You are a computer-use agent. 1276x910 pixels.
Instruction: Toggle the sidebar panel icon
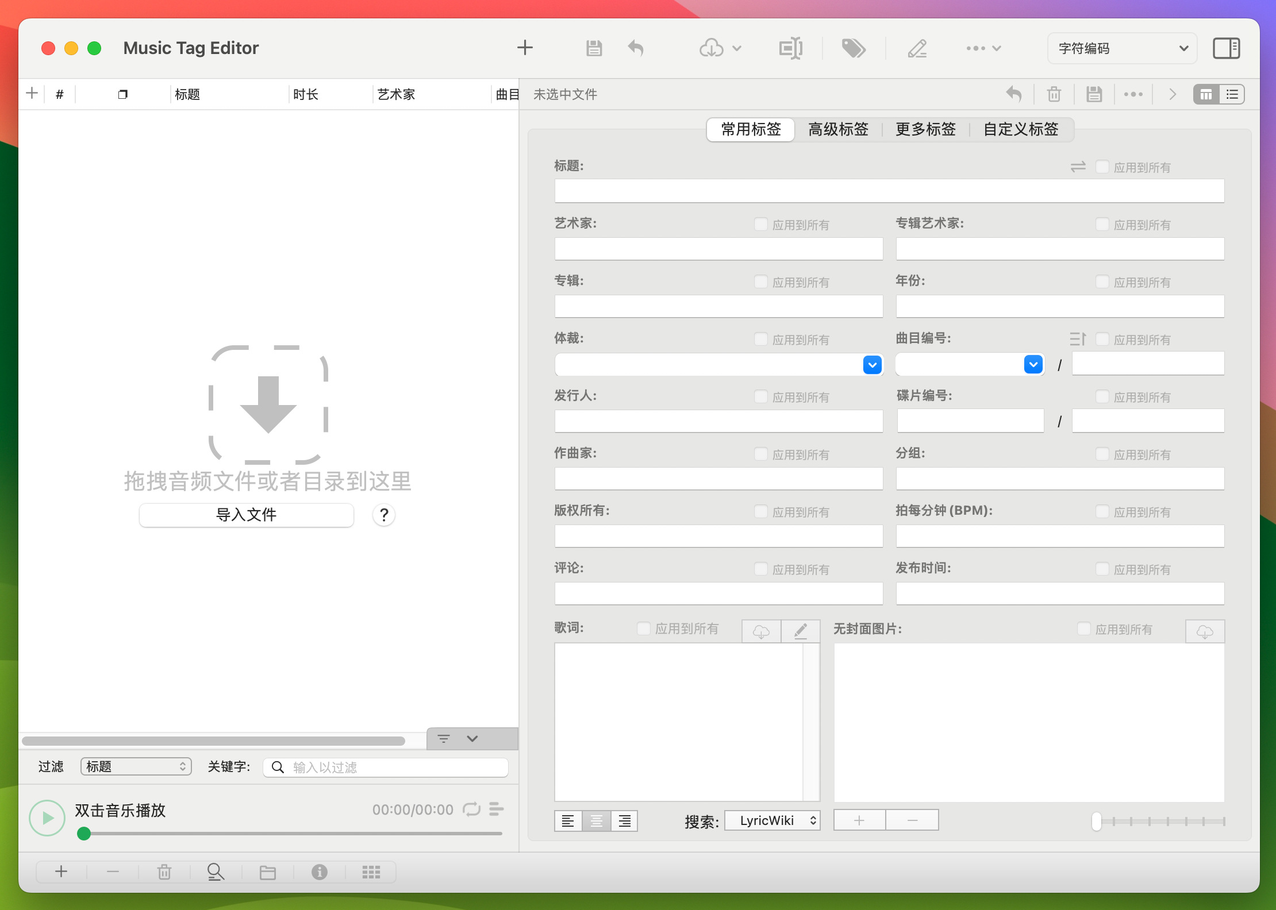(1226, 48)
